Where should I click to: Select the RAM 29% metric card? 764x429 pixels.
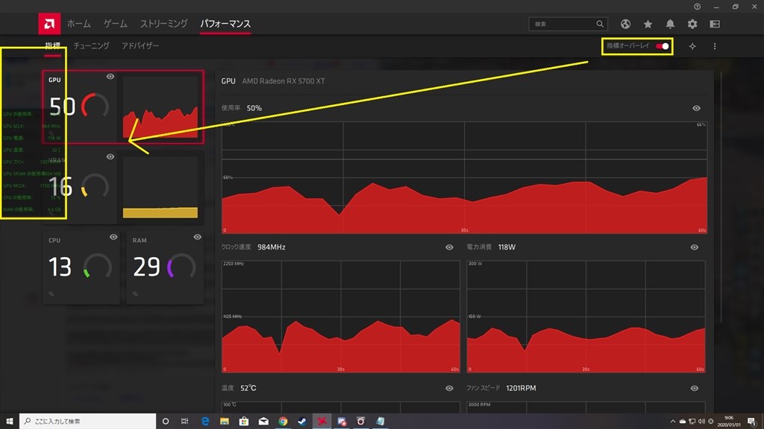[165, 267]
